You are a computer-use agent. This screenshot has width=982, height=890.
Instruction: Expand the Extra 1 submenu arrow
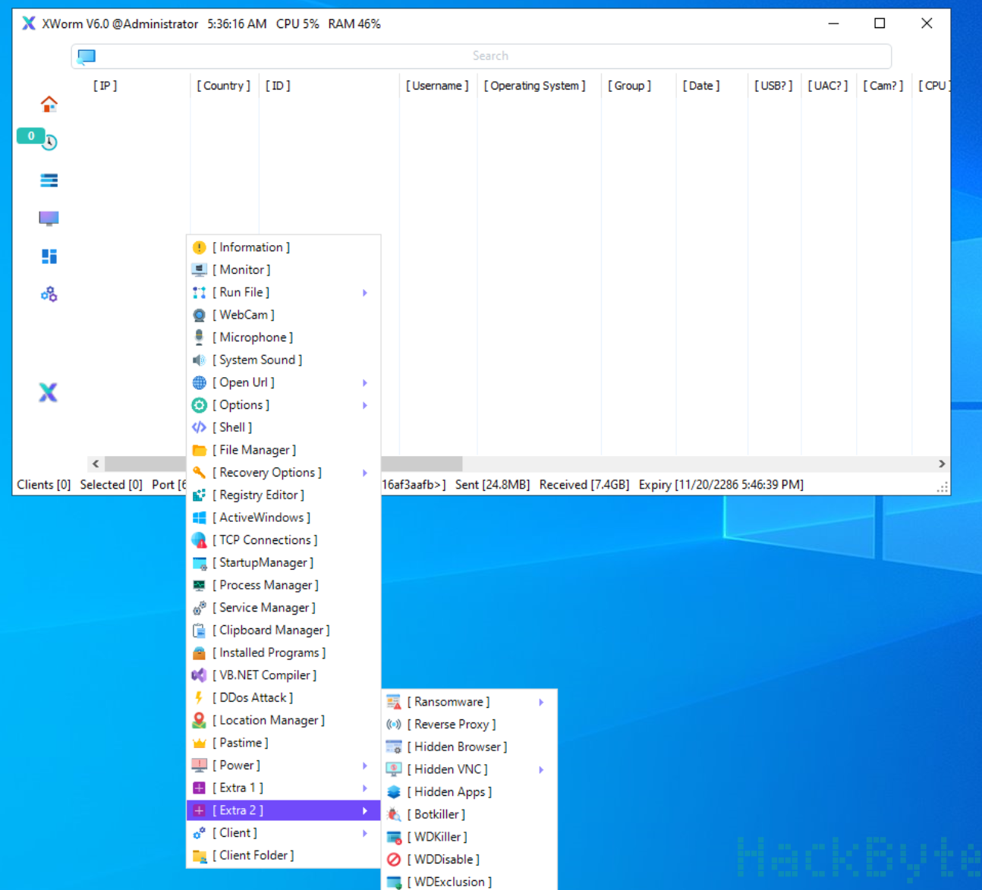click(x=365, y=788)
